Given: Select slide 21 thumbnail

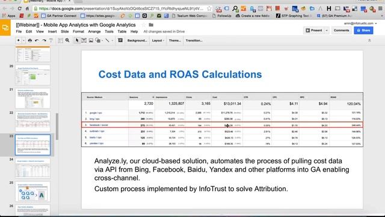Looking at the screenshot, I should pyautogui.click(x=32, y=98).
